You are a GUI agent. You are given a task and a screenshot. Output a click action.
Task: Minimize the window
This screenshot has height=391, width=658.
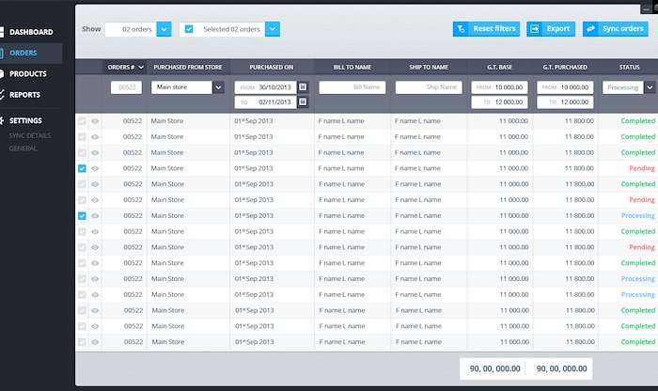[x=646, y=8]
